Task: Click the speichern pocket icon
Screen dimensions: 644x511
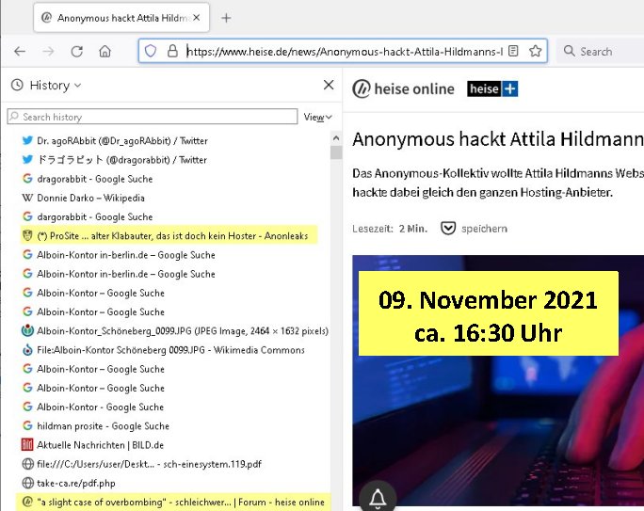Action: (x=448, y=228)
